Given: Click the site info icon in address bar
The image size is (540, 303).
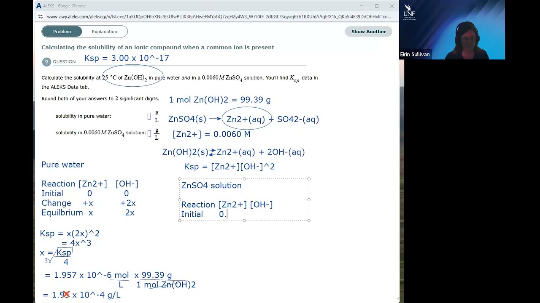Looking at the screenshot, I should click(40, 17).
